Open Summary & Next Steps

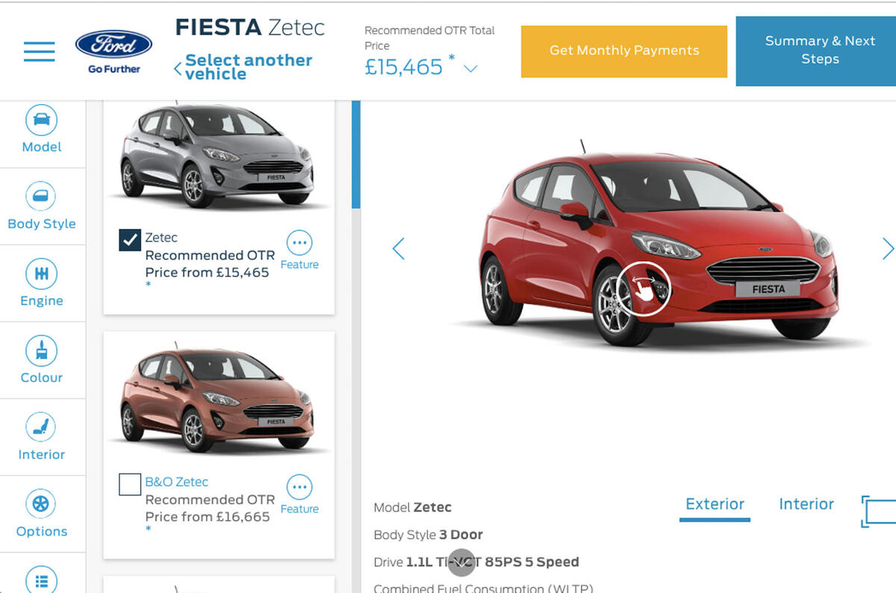tap(820, 51)
